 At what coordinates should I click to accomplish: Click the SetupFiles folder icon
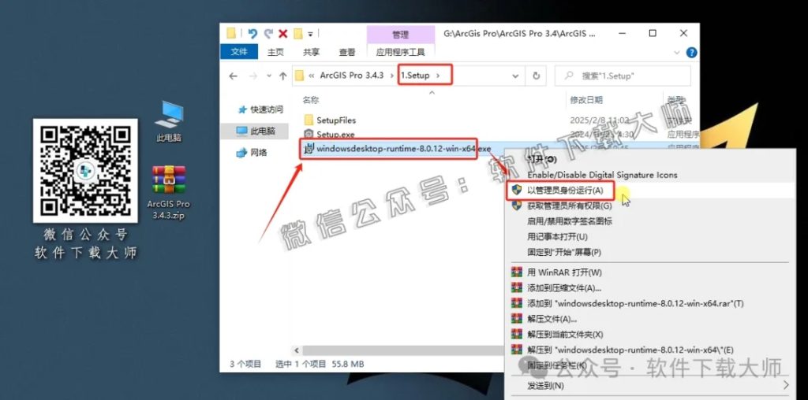point(309,120)
